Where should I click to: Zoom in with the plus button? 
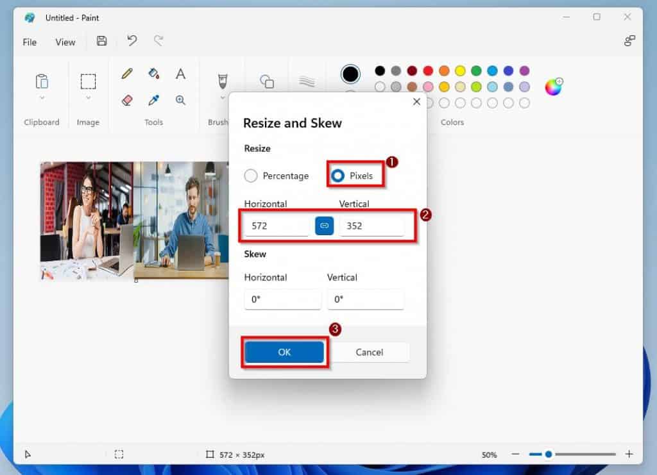(x=629, y=454)
